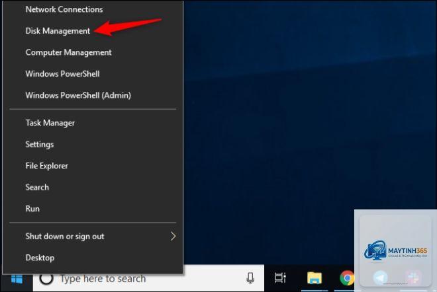437x292 pixels.
Task: Open File Explorer taskbar icon
Action: (315, 278)
